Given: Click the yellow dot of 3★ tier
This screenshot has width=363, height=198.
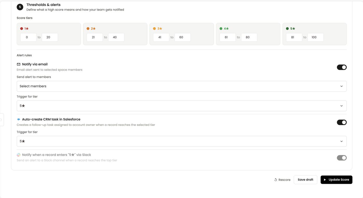Looking at the screenshot, I should click(155, 29).
